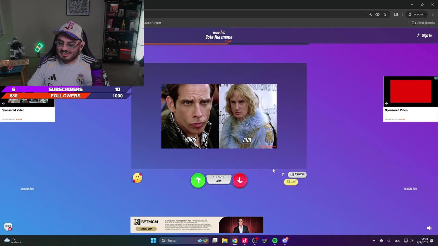Open Adobe Acrobat bookmark
The image size is (438, 246).
point(152,23)
